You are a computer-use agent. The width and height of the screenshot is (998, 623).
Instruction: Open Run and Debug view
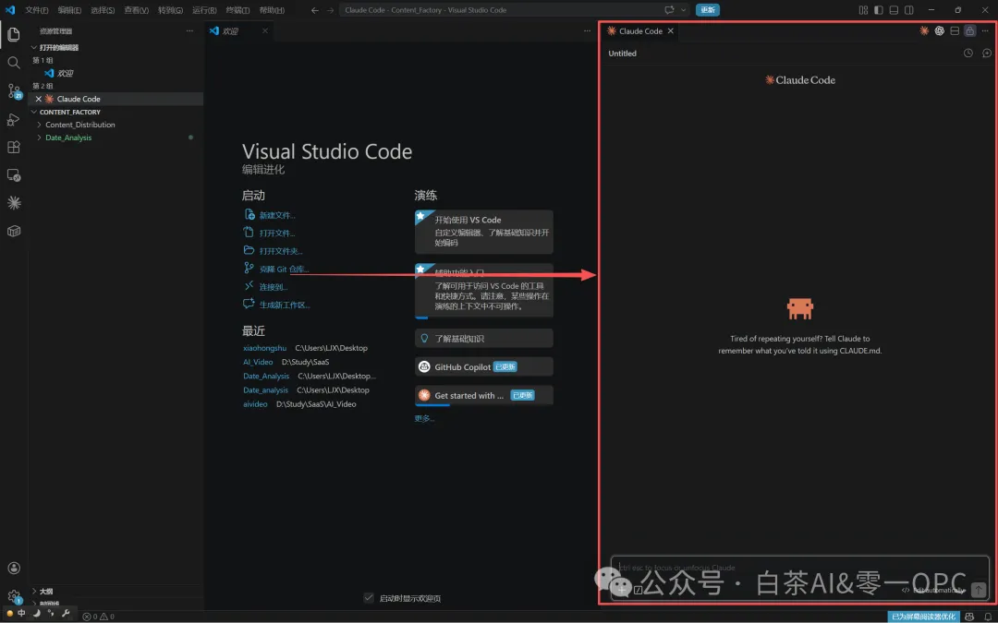[13, 119]
